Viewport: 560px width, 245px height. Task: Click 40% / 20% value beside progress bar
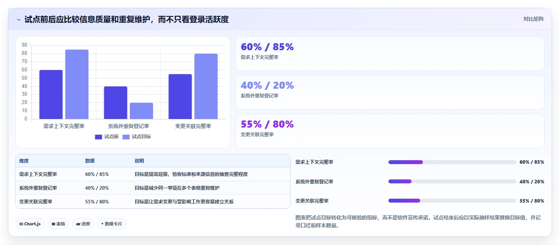(532, 182)
